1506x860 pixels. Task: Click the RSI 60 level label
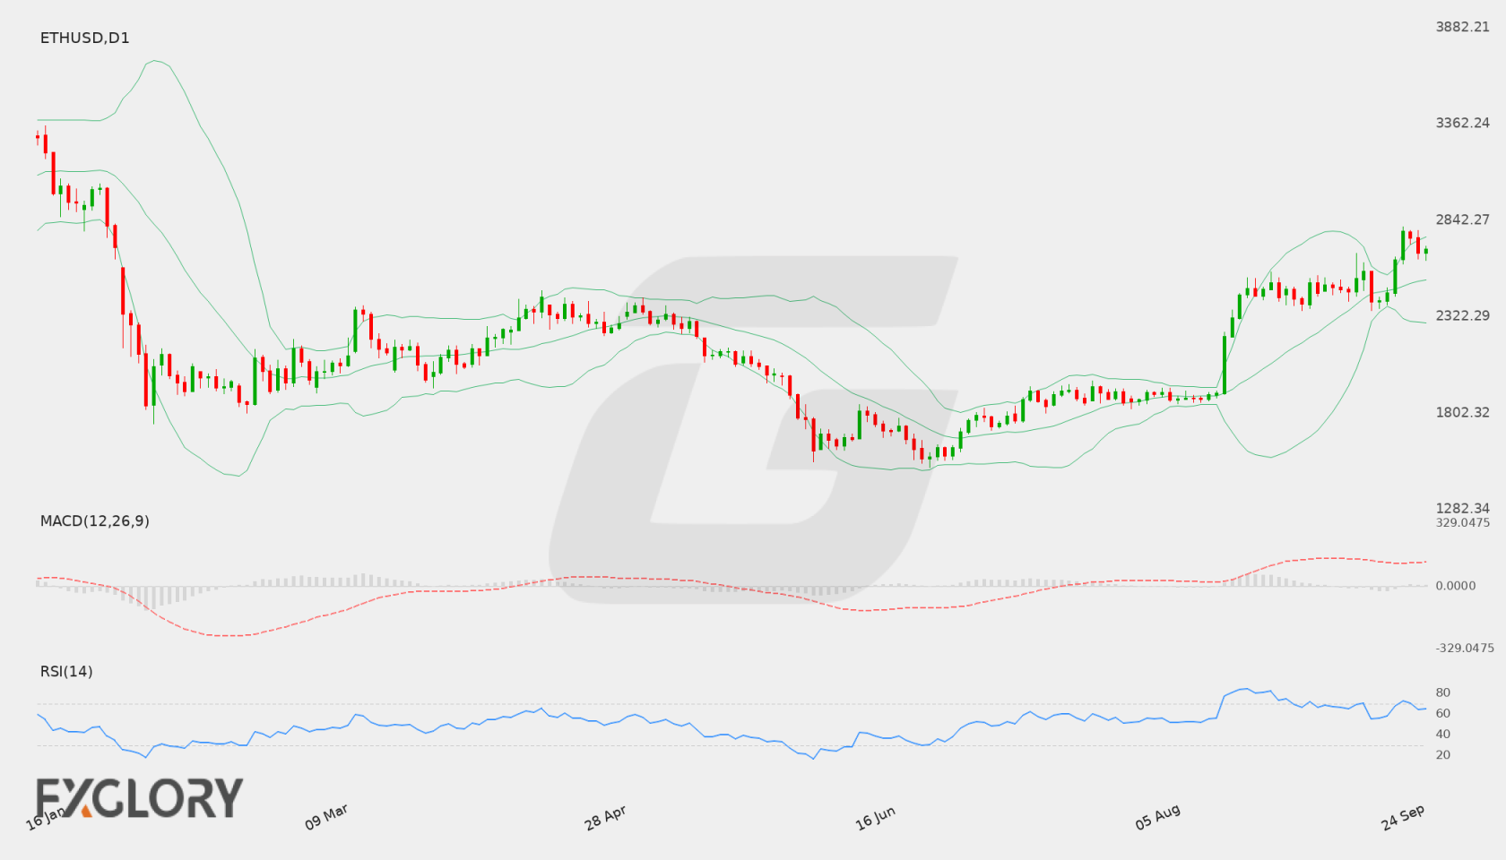tap(1443, 713)
